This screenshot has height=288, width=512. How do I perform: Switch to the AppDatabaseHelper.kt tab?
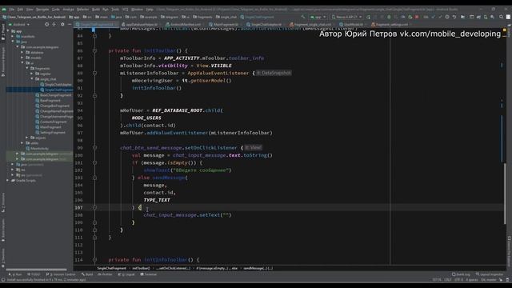[x=139, y=25]
